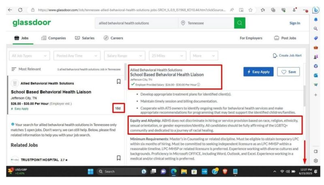Reload the Glassdoor page
The image size is (324, 185).
click(x=20, y=10)
